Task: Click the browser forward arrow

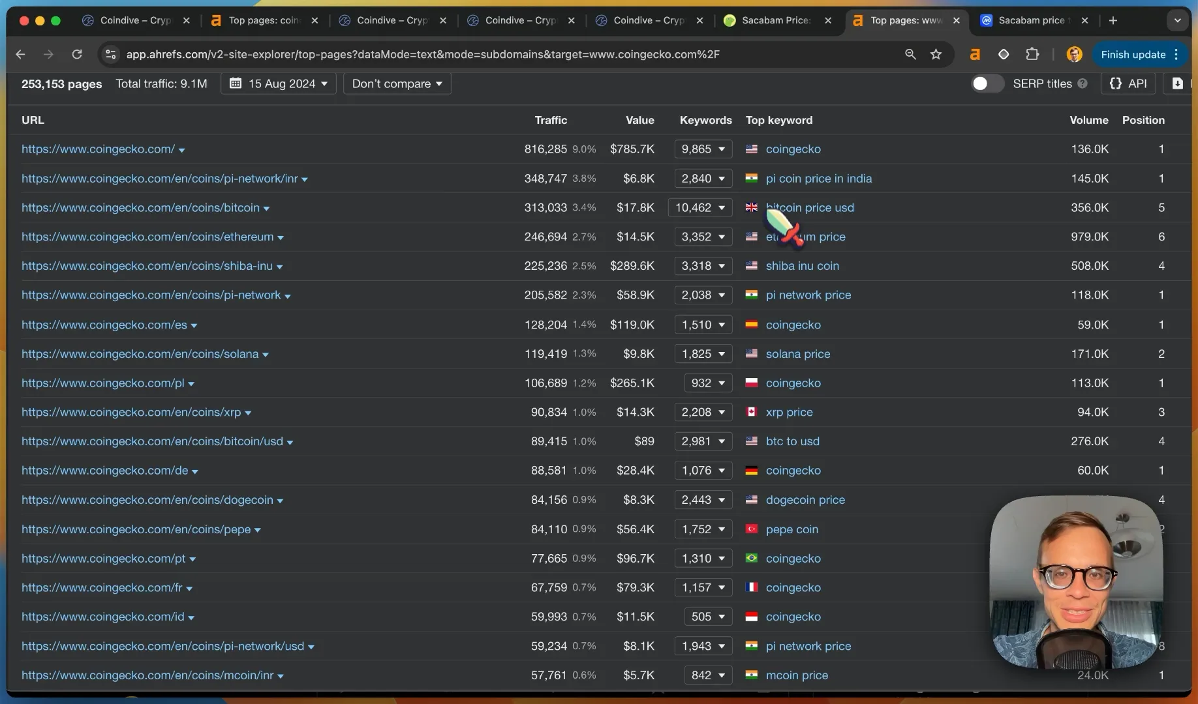Action: (48, 55)
